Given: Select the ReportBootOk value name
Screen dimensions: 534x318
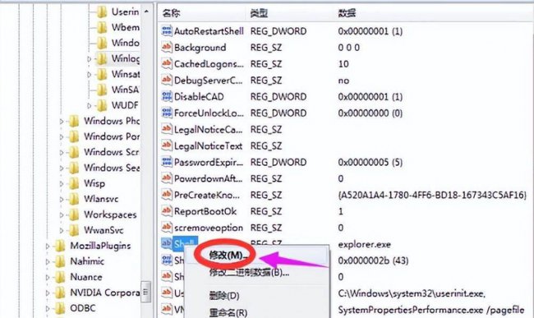Looking at the screenshot, I should coord(205,211).
